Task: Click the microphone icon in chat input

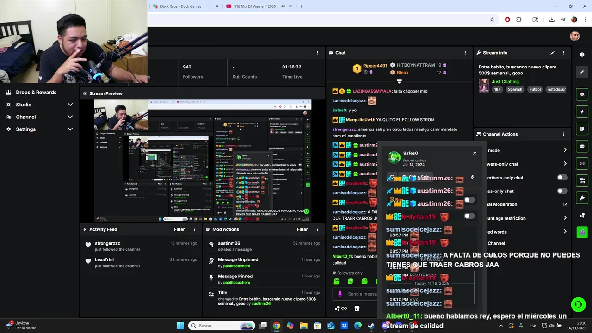Action: click(x=340, y=294)
